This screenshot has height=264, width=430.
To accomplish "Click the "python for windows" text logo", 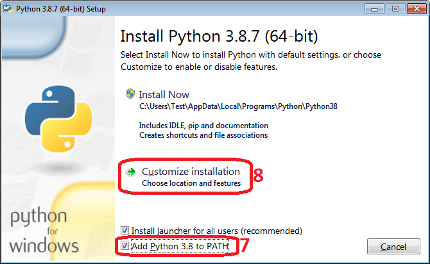I will (44, 231).
